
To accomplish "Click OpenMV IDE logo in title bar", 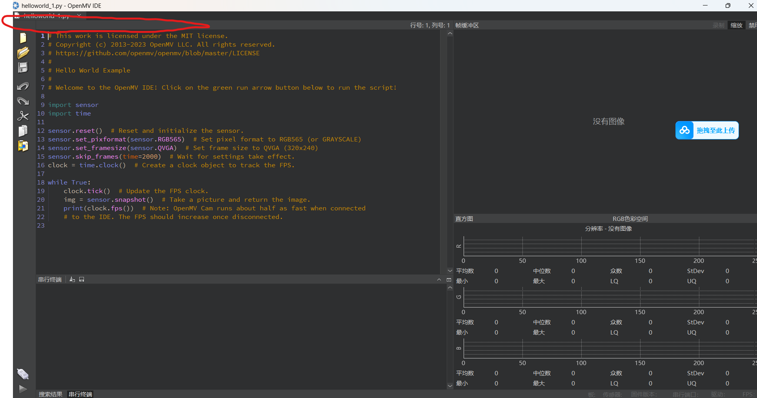I will 16,5.
